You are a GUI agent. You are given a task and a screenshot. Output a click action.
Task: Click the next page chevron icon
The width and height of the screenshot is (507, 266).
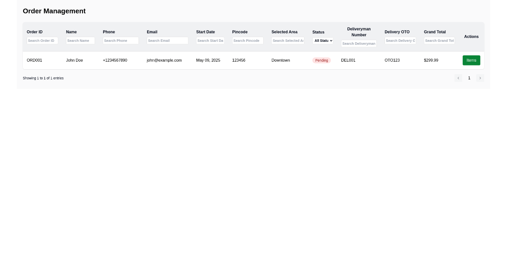pos(480,78)
